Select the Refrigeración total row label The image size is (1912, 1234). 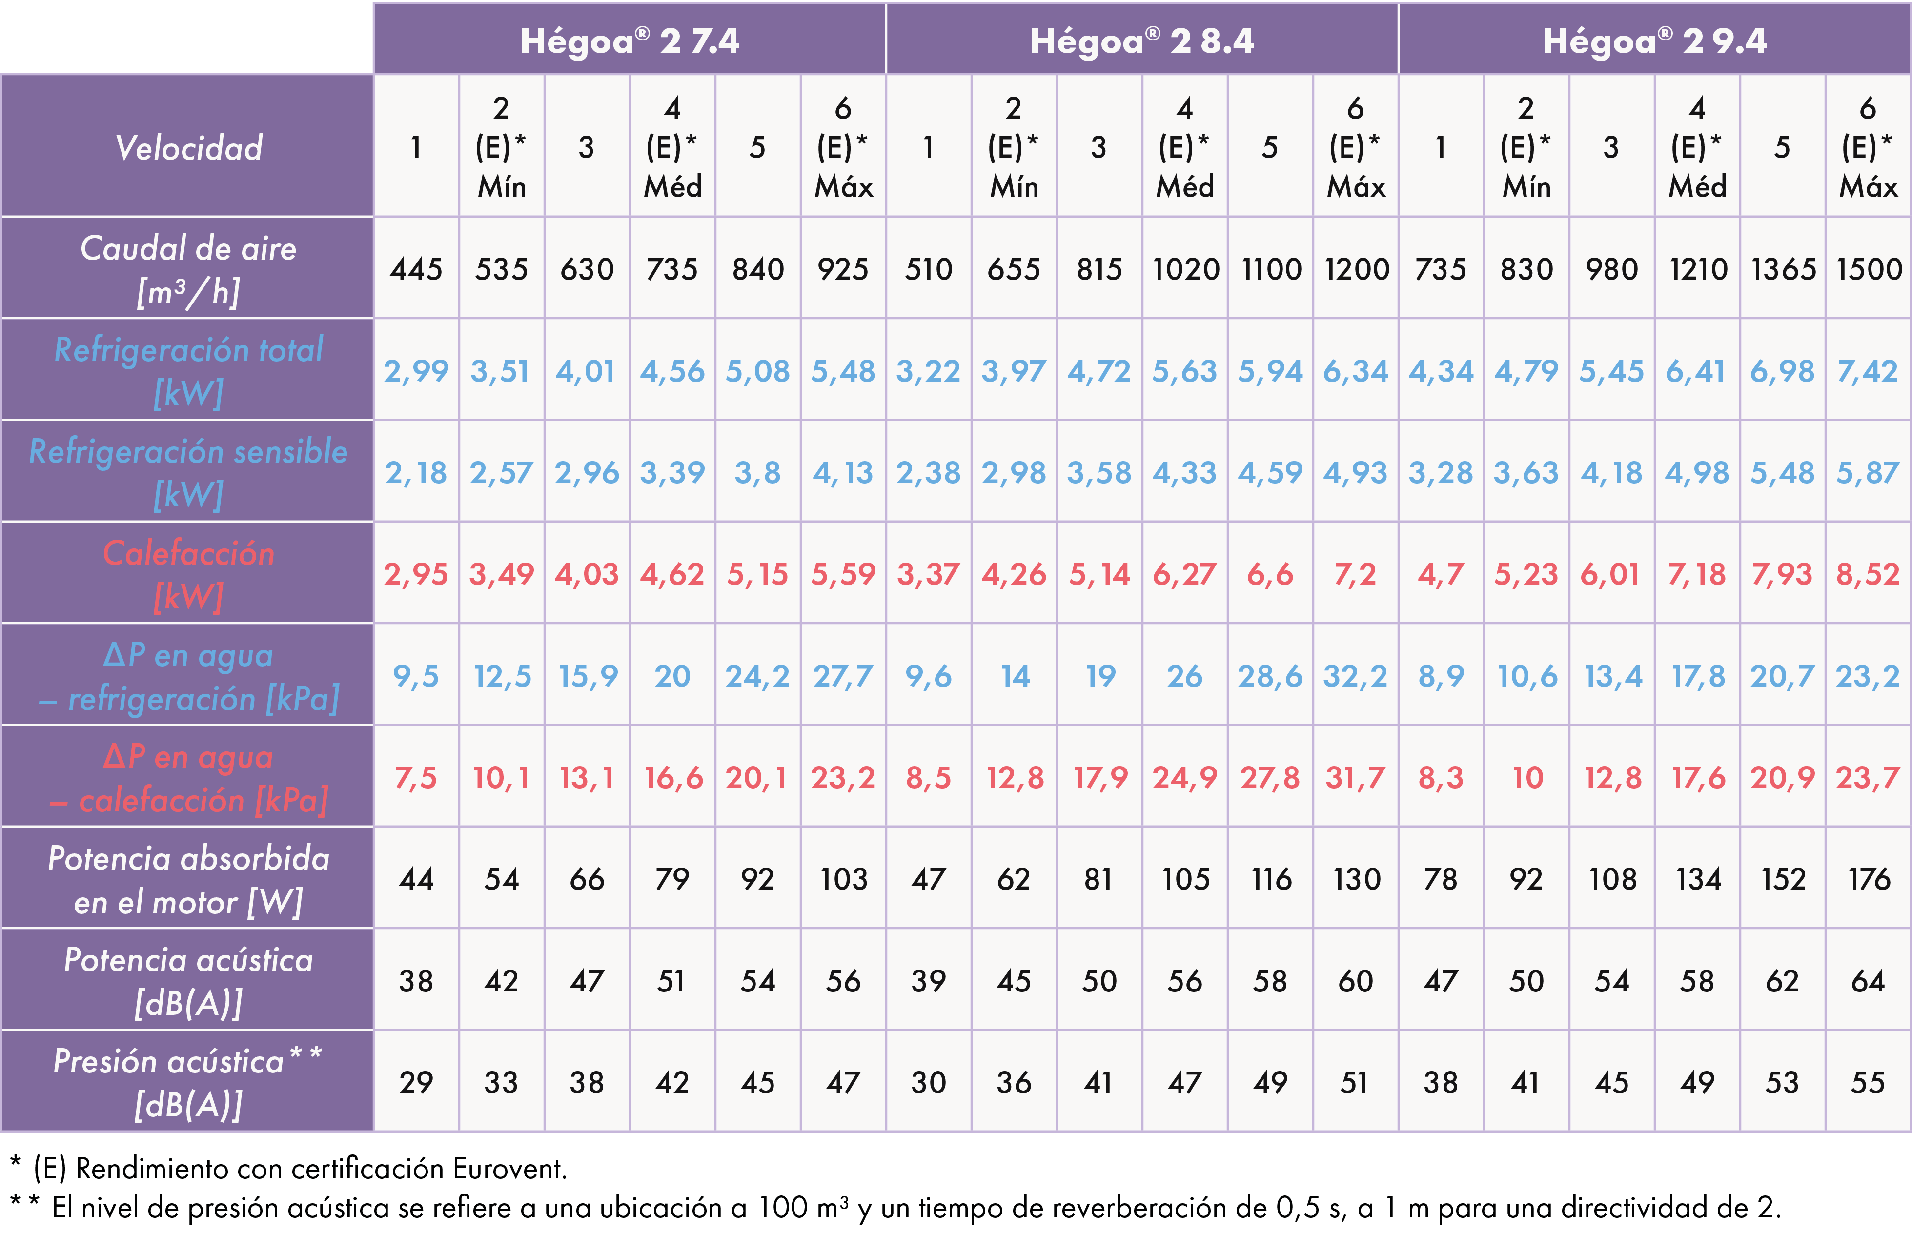188,370
